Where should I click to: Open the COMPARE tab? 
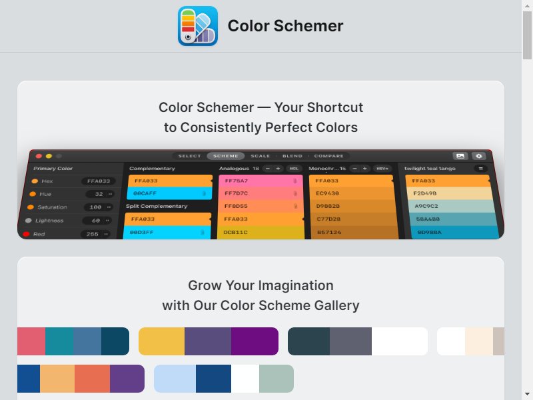tap(328, 156)
